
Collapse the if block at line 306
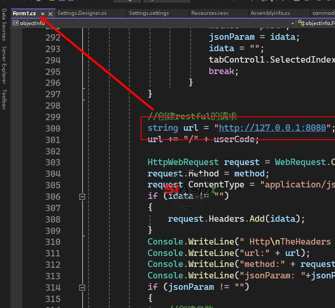click(82, 197)
